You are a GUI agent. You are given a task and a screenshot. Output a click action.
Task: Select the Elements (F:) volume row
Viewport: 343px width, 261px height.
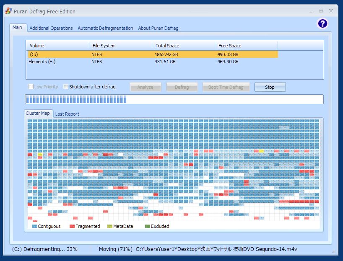coord(153,62)
